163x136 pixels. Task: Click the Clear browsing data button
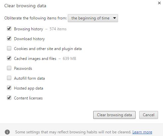point(114,115)
